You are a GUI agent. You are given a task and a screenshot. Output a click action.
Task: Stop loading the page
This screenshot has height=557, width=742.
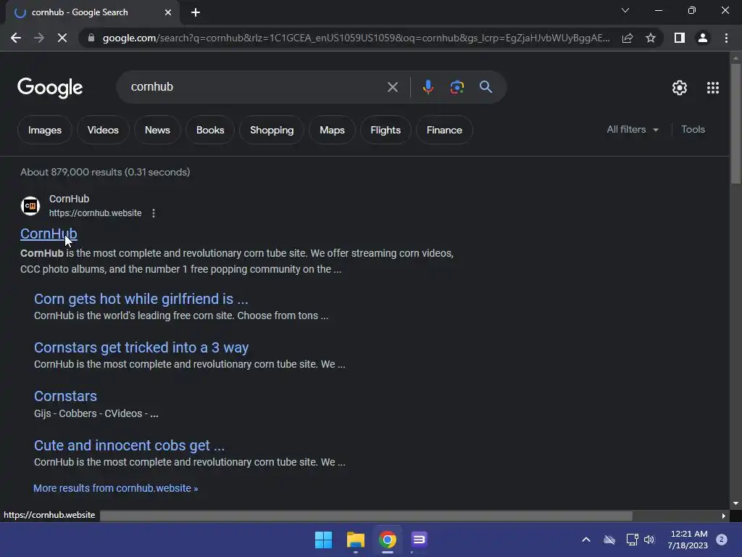point(62,38)
